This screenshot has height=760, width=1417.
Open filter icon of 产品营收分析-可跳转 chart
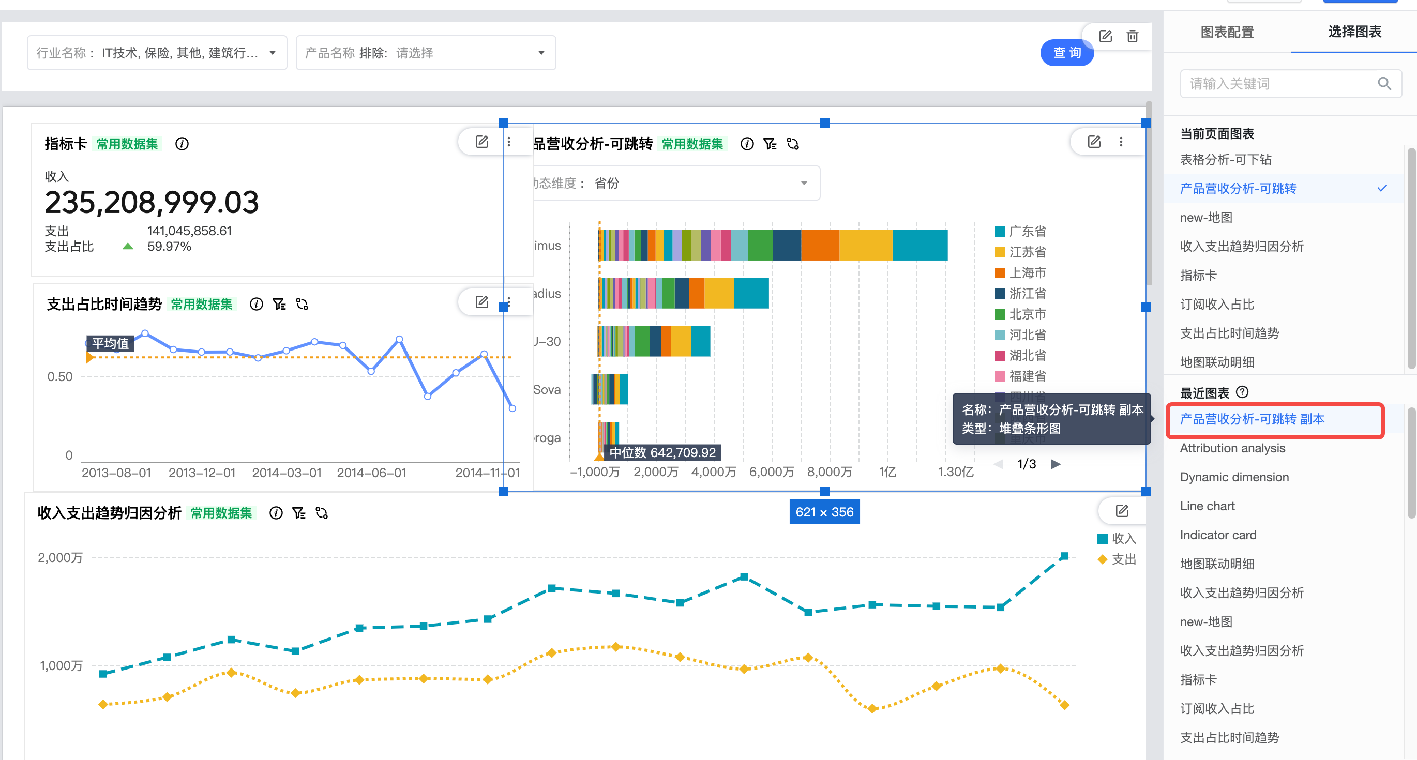[770, 144]
